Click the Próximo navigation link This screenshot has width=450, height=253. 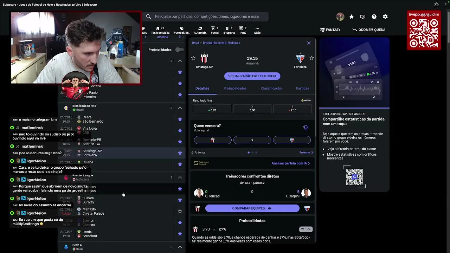click(x=306, y=153)
